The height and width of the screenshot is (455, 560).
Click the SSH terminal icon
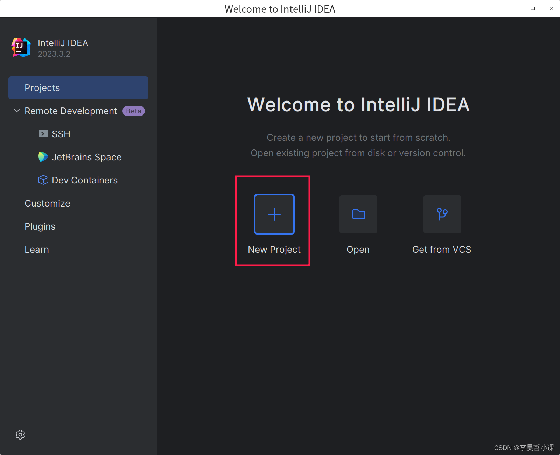click(x=43, y=134)
